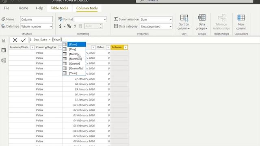The width and height of the screenshot is (260, 146).
Task: Commit the formula with the checkmark icon
Action: click(x=23, y=40)
